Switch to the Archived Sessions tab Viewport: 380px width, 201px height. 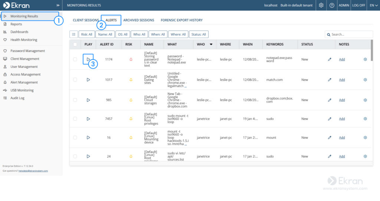click(139, 20)
